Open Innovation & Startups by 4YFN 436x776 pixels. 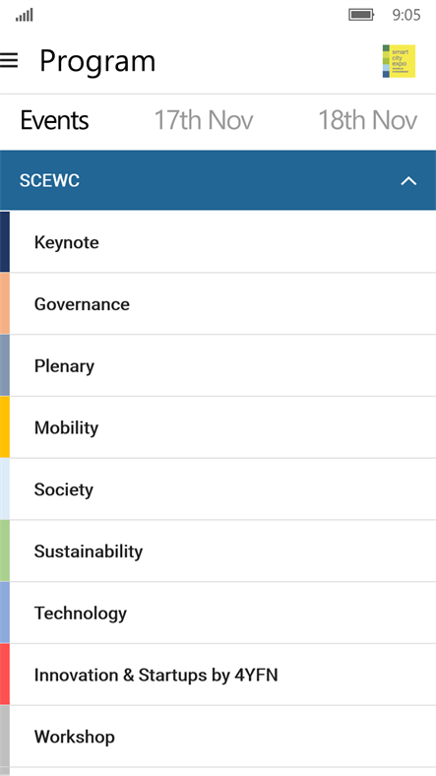coord(218,675)
